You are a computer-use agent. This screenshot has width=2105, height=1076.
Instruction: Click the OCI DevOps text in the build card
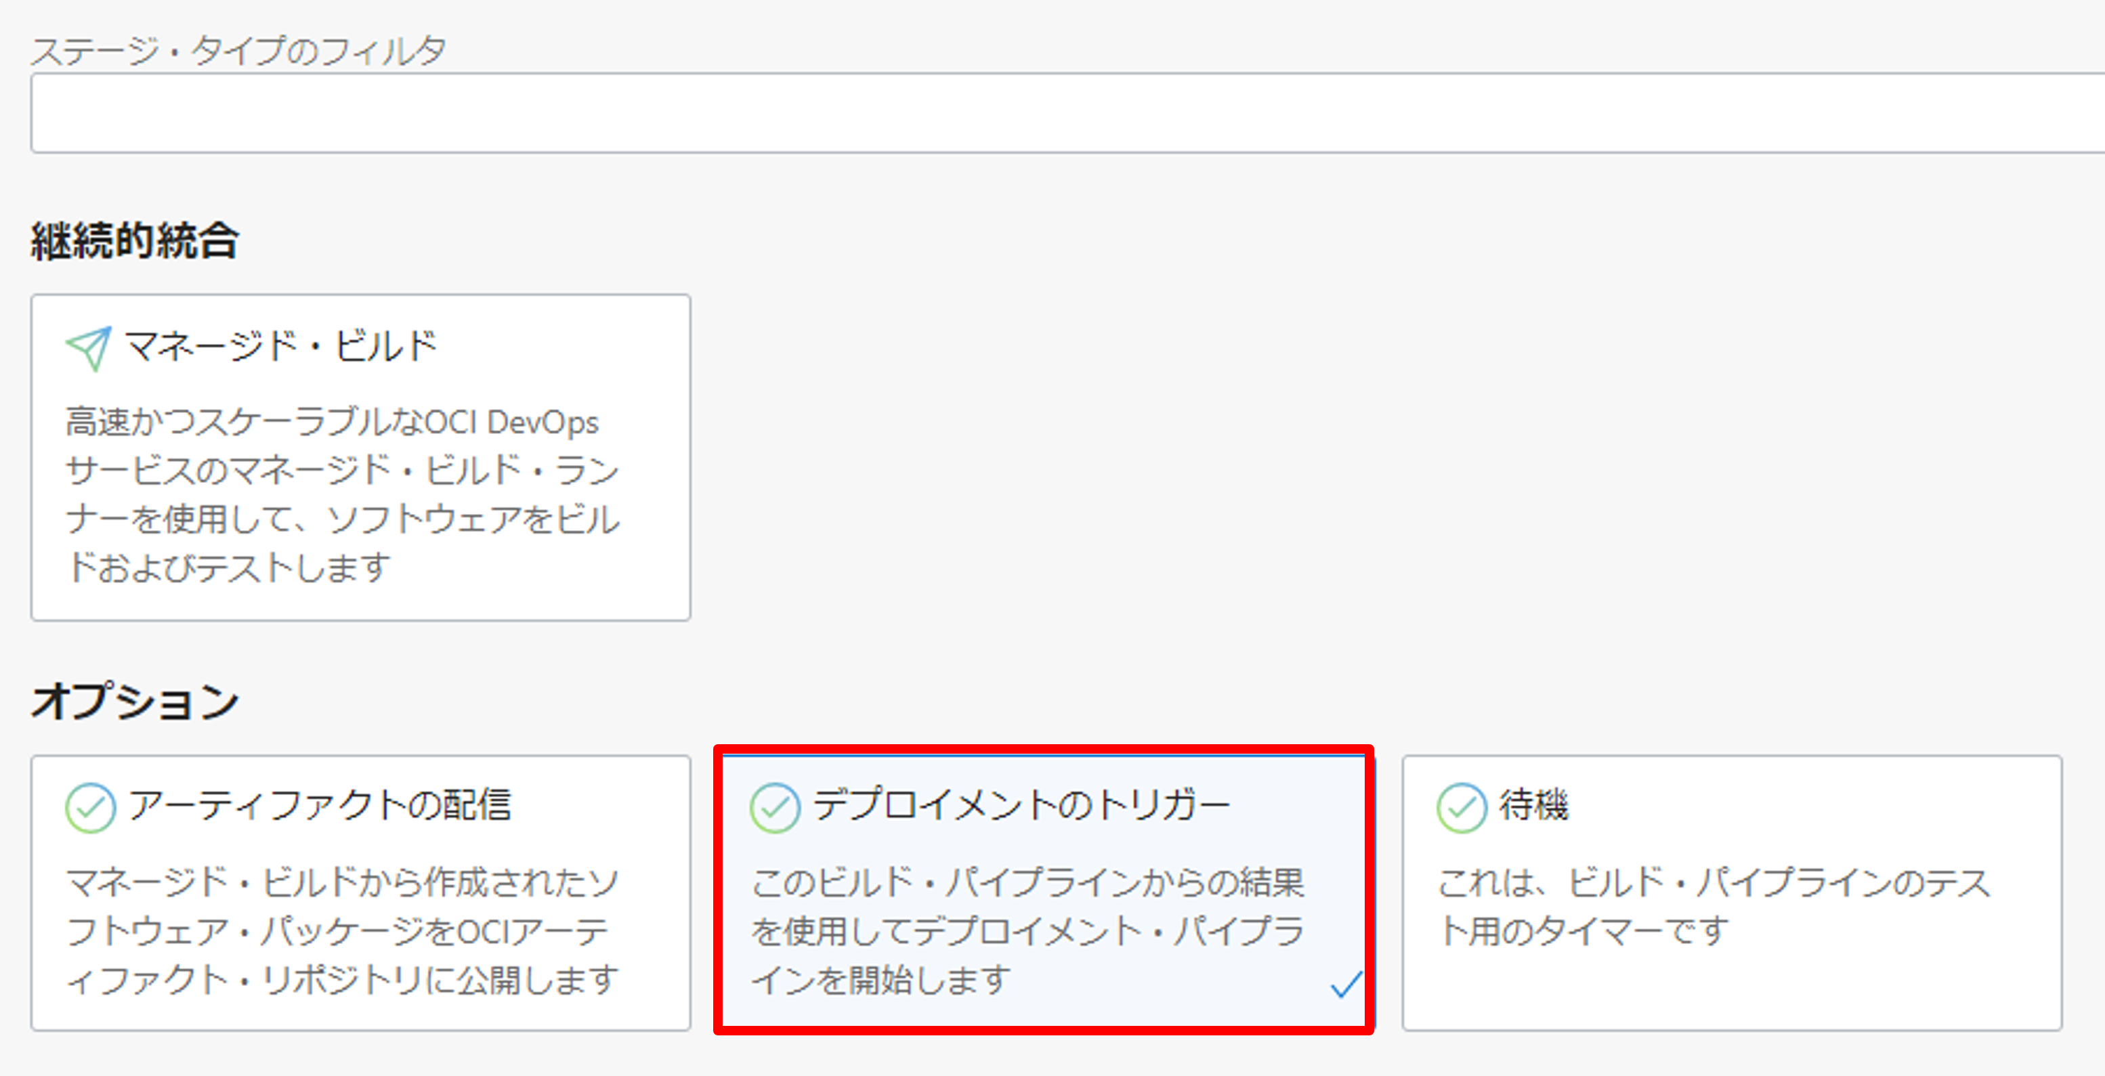pos(511,423)
